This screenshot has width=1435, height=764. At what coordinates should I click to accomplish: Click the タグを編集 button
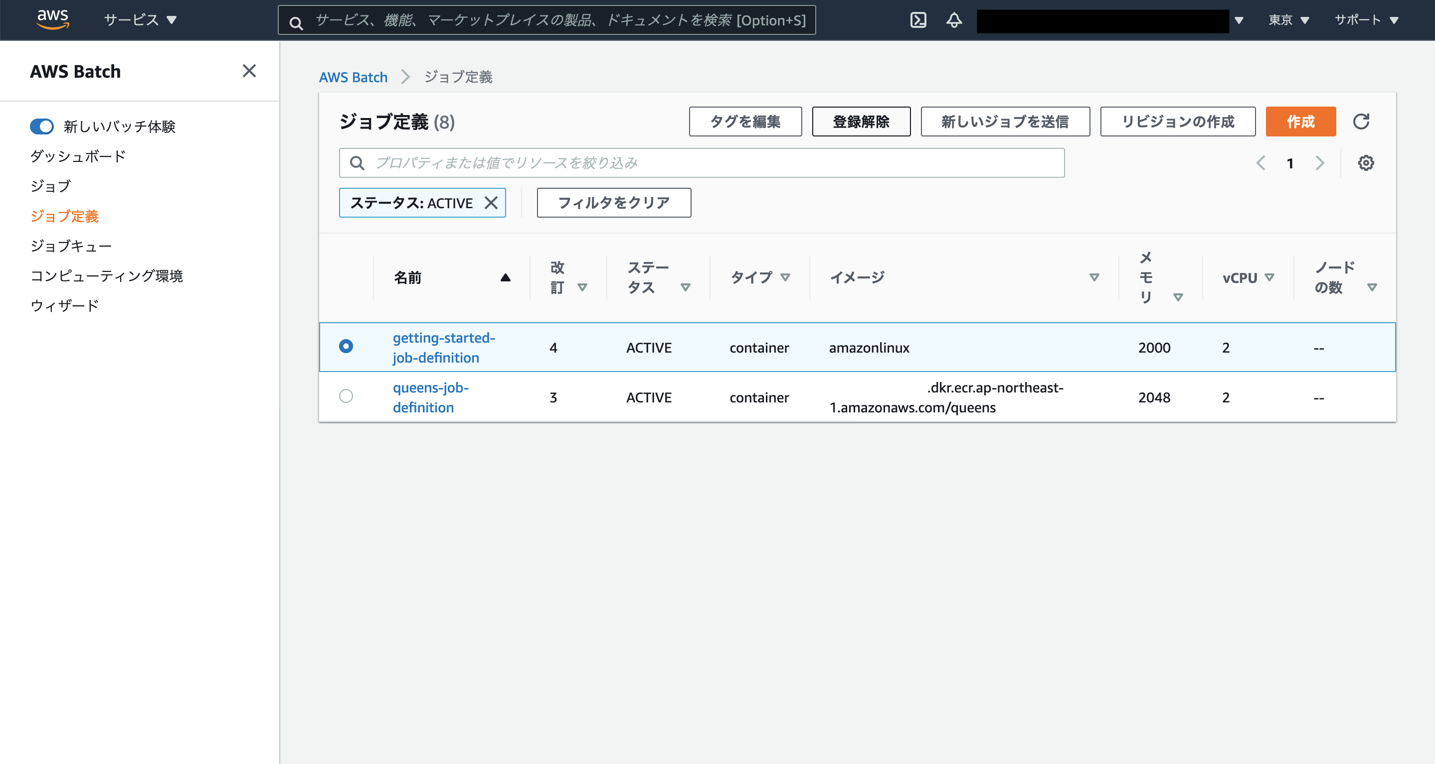745,122
